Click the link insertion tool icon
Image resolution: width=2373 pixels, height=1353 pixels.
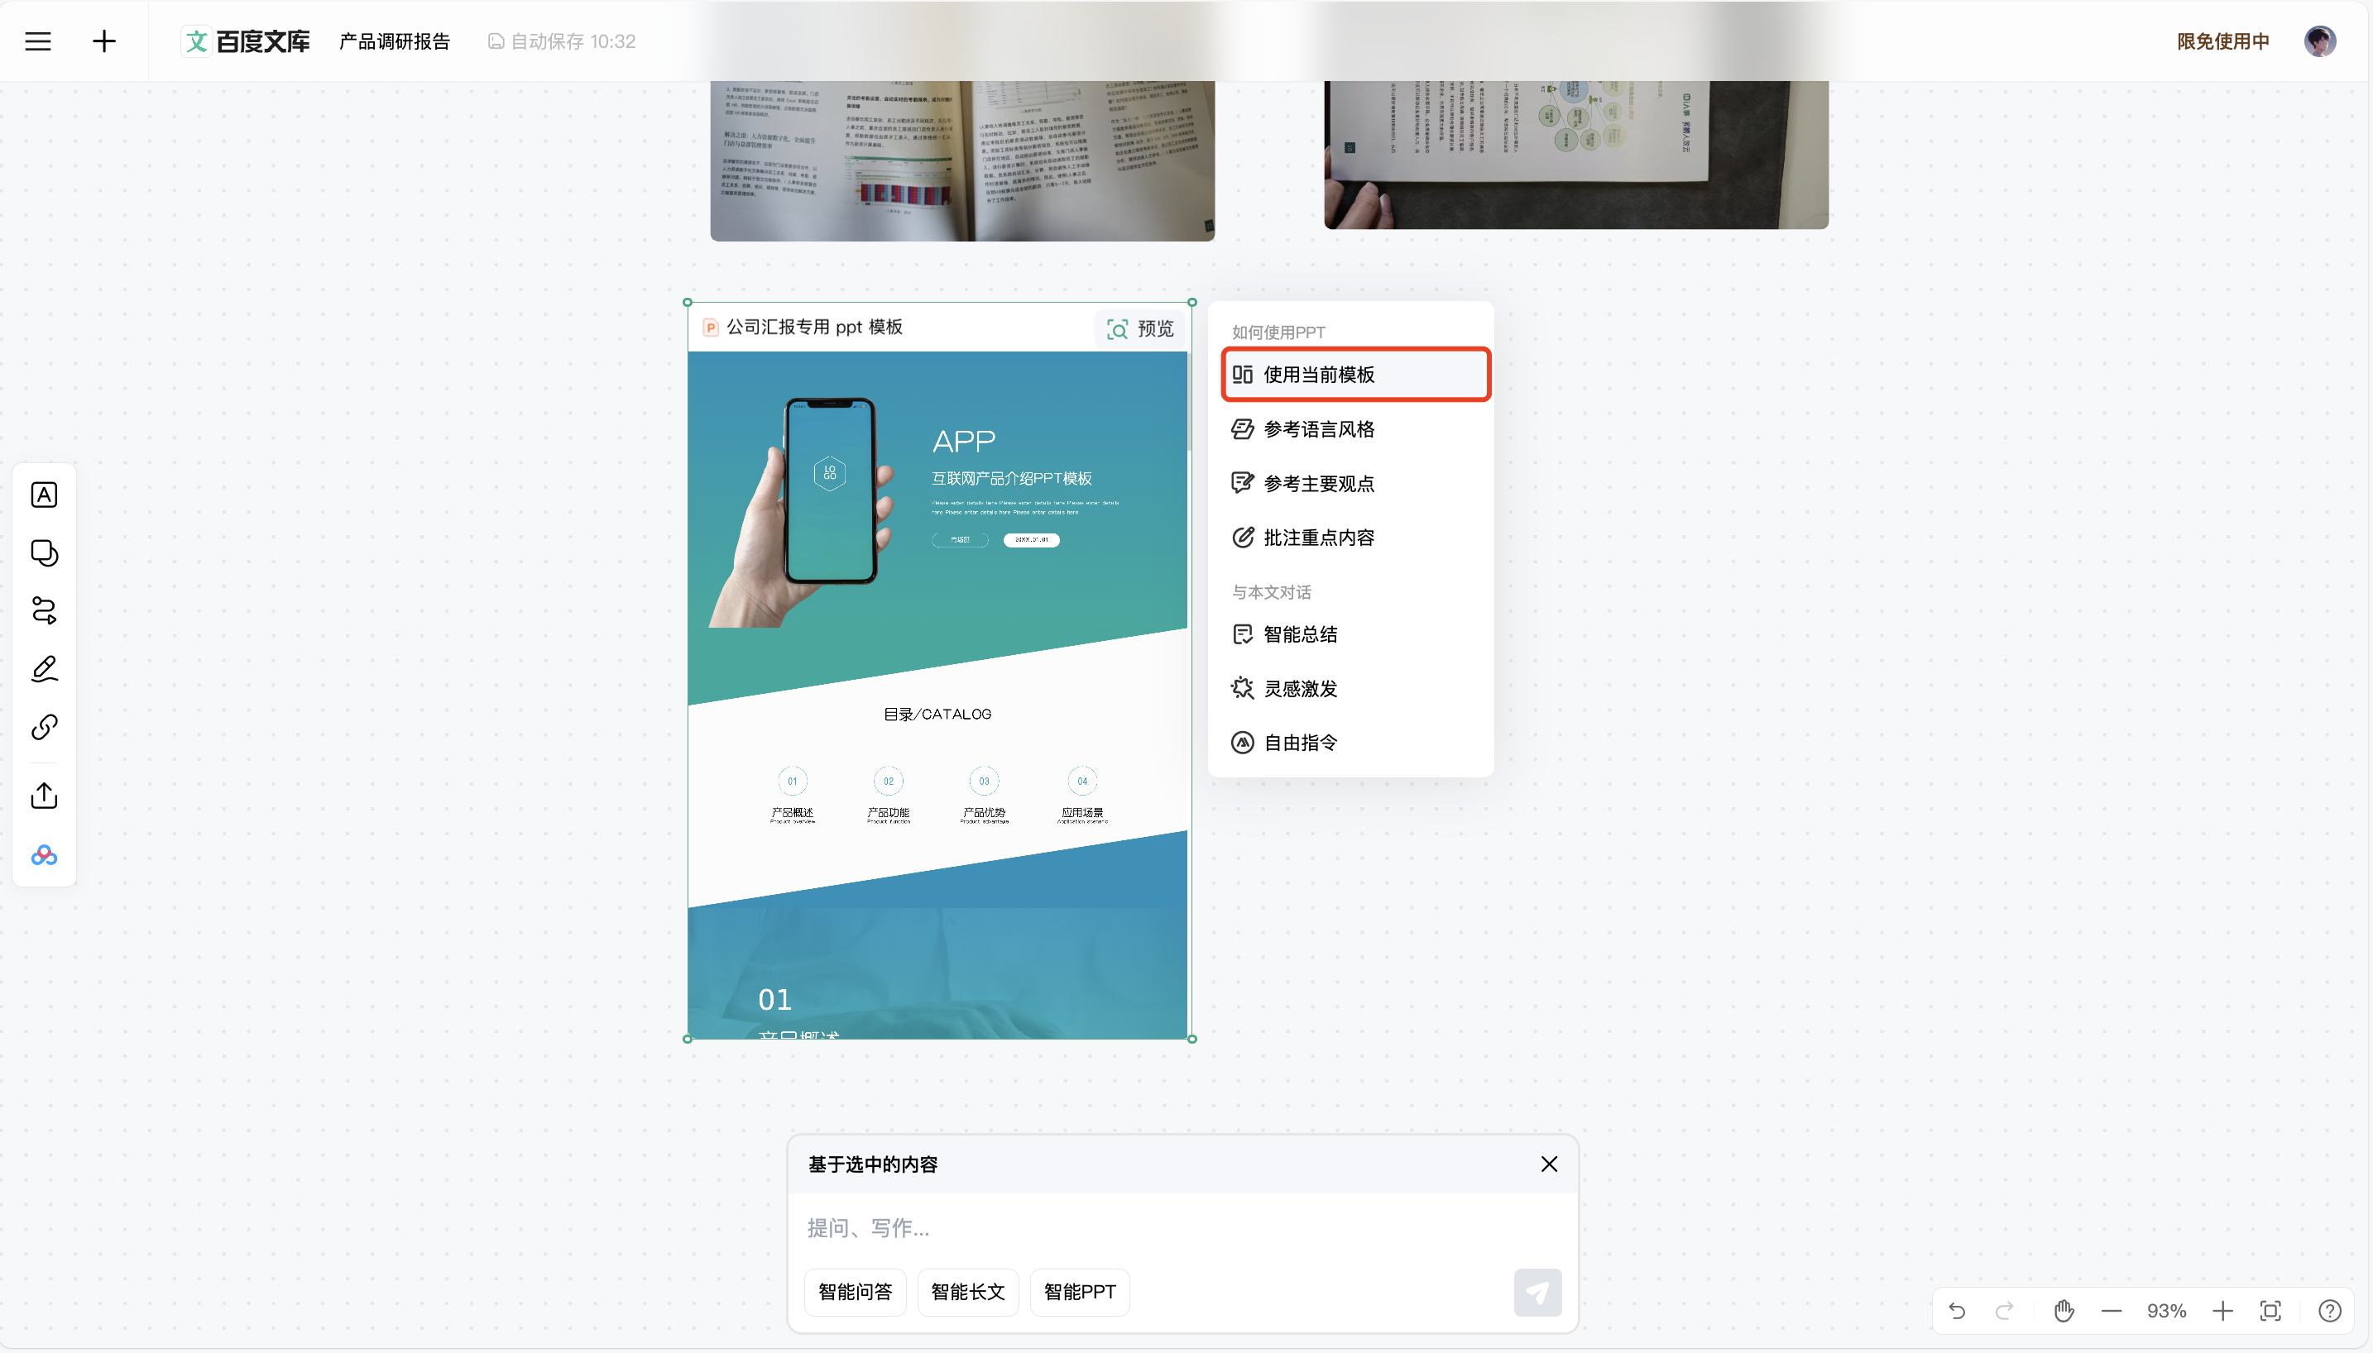44,728
